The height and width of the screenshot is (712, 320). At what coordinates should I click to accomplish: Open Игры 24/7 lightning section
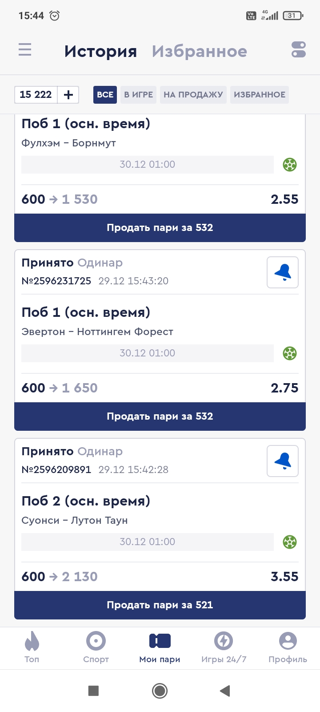pyautogui.click(x=224, y=647)
